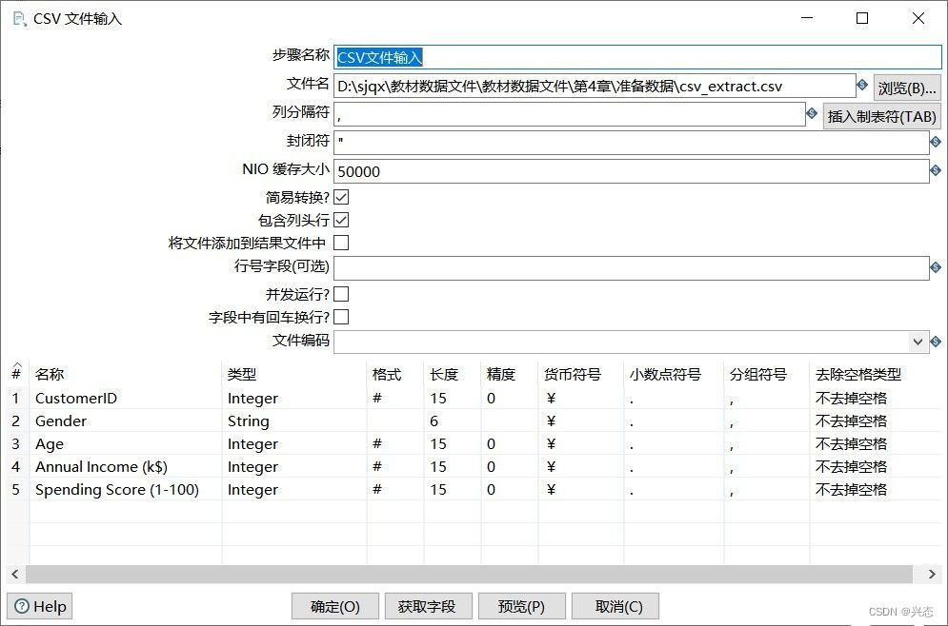Close the CSV 文件输入 dialog
The width and height of the screenshot is (948, 626).
pyautogui.click(x=918, y=18)
